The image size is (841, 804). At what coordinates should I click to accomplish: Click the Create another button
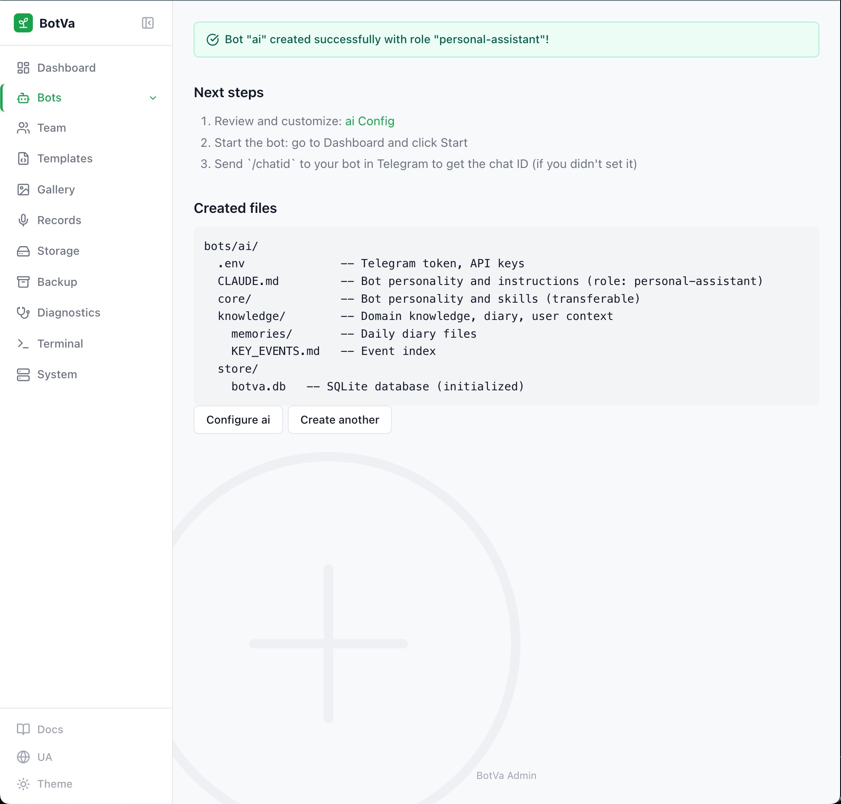340,420
